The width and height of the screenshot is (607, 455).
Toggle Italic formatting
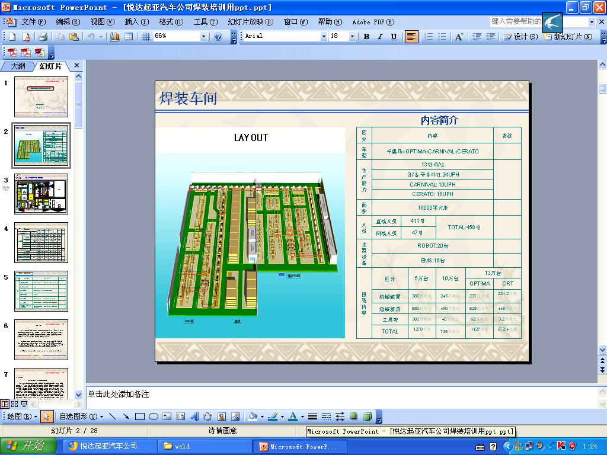click(x=380, y=36)
